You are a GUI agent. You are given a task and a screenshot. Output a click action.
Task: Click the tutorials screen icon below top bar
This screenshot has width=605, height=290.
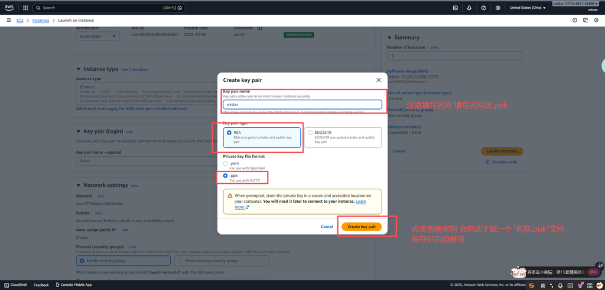click(586, 20)
